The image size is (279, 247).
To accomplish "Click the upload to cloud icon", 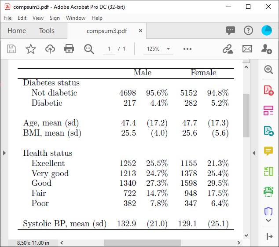I will (50, 49).
